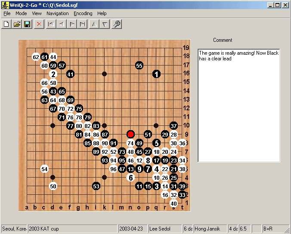Click inside the Comment text box
The width and height of the screenshot is (291, 234).
239,106
